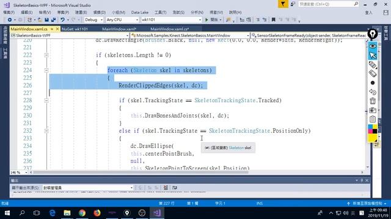
Task: Click the bookmark toolbar icon
Action: point(273,19)
